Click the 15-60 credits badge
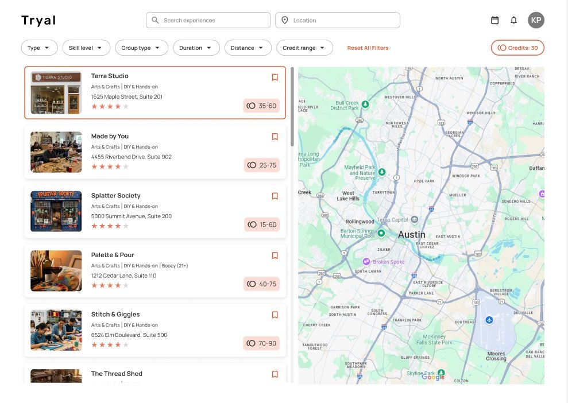568x403 pixels. point(261,224)
